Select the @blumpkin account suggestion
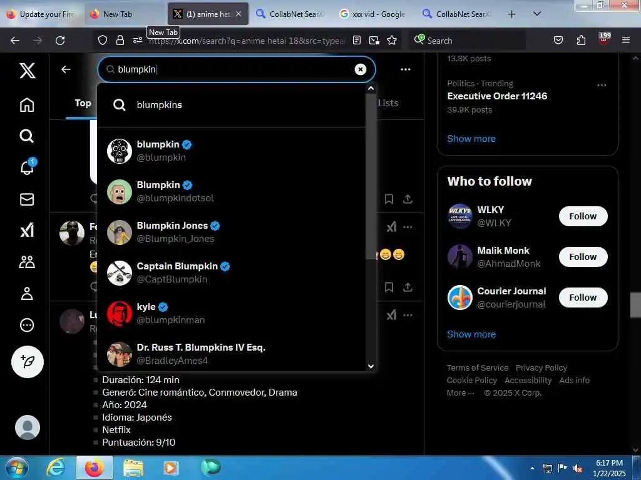Screen dimensions: 641x480 coord(231,151)
